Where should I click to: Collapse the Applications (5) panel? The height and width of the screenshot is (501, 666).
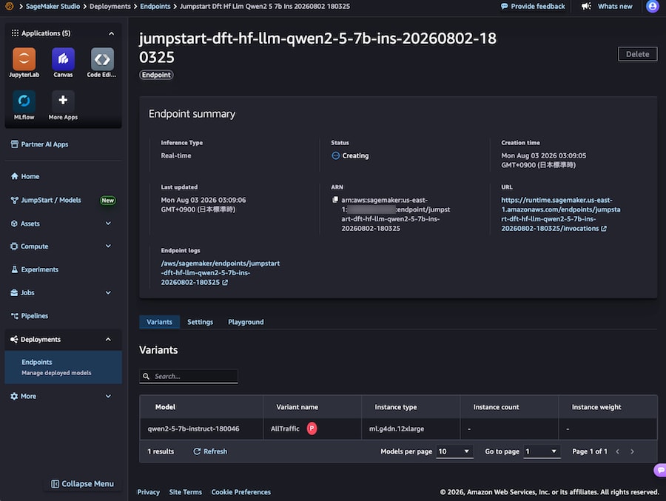[x=111, y=33]
